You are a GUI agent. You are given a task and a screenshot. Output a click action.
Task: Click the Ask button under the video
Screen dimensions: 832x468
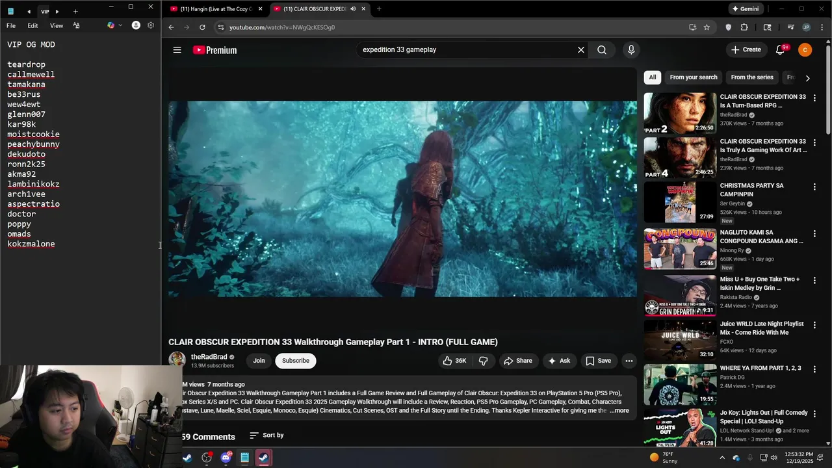click(559, 361)
